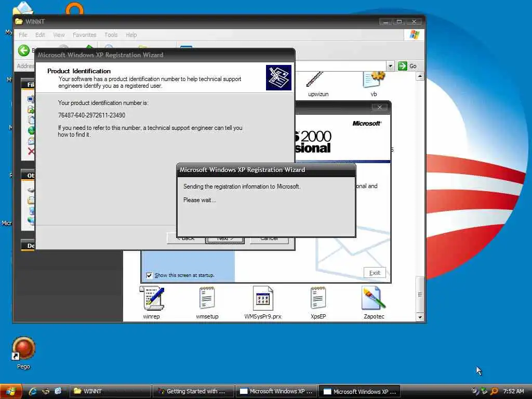The image size is (532, 399).
Task: Expand the Address bar dropdown arrow
Action: pyautogui.click(x=390, y=66)
